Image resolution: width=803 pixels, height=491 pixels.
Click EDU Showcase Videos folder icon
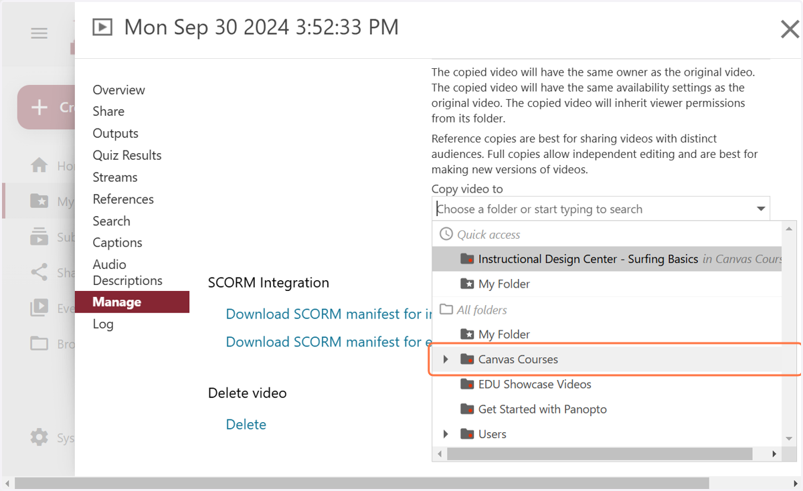click(467, 385)
